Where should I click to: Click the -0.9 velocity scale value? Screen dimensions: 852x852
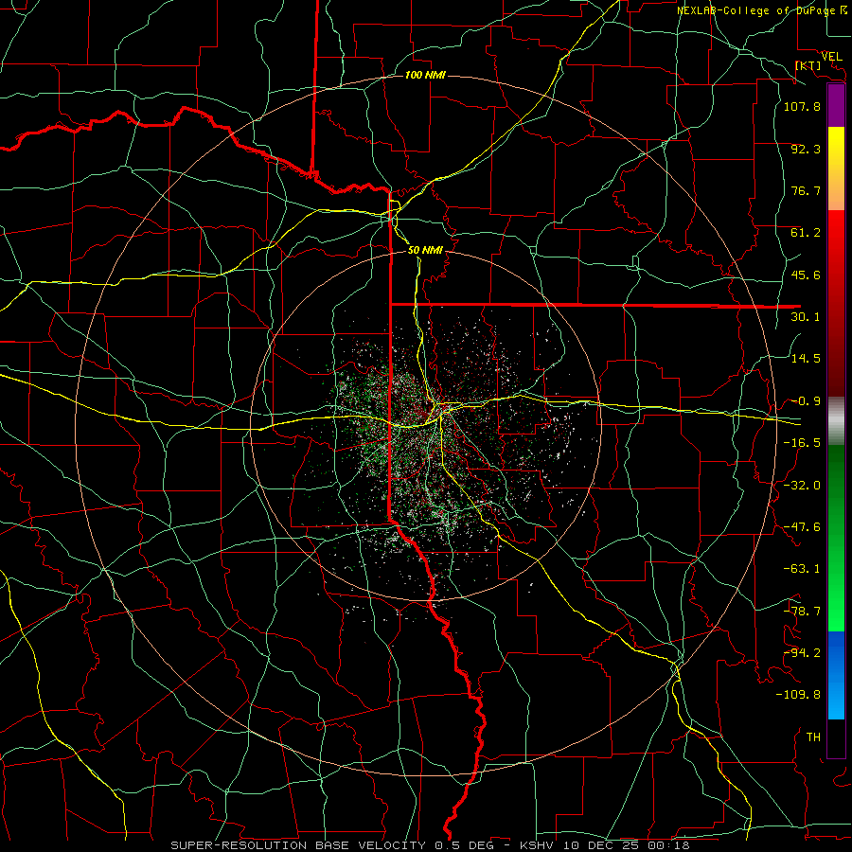point(806,401)
